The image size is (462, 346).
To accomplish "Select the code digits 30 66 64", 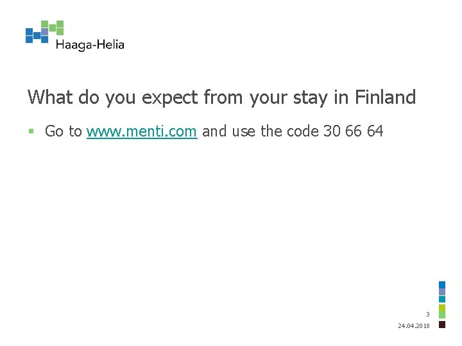I will [354, 131].
